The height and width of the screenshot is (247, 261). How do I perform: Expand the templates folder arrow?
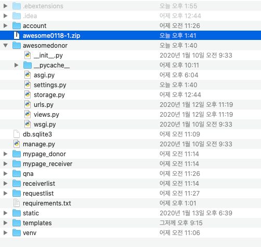click(x=6, y=223)
